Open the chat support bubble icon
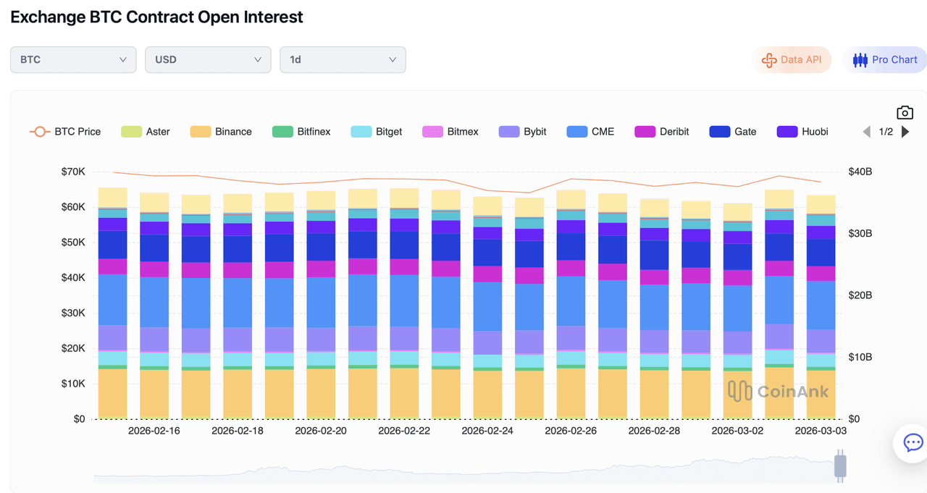This screenshot has height=493, width=927. click(913, 442)
